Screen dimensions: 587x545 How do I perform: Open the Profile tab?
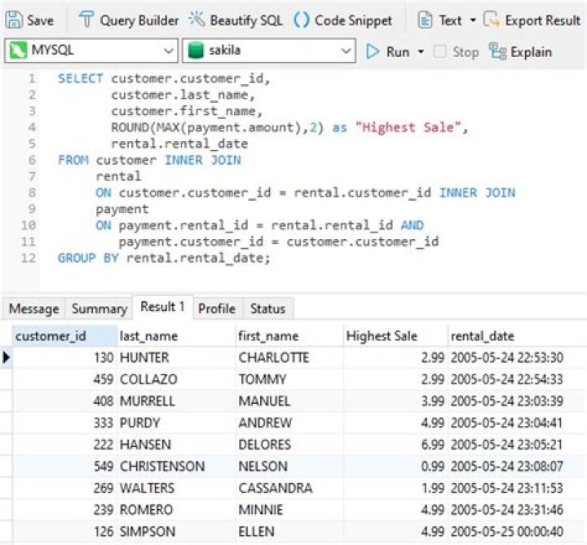click(x=217, y=308)
